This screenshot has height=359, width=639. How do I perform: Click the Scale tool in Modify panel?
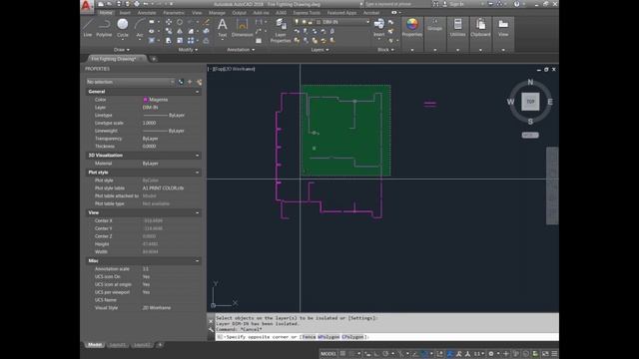pyautogui.click(x=180, y=40)
